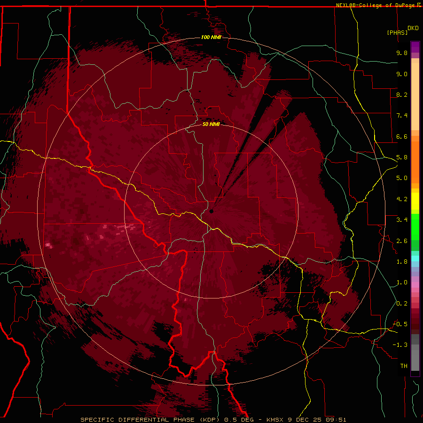Click the 0.2 scale value
The height and width of the screenshot is (423, 423).
(x=402, y=304)
